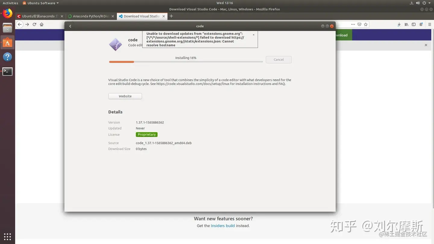Go to Firefox home page

click(42, 24)
